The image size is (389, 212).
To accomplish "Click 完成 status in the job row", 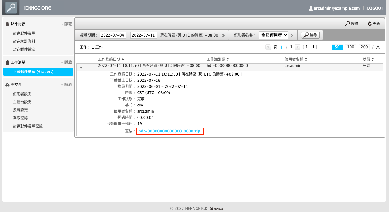I will (366, 66).
